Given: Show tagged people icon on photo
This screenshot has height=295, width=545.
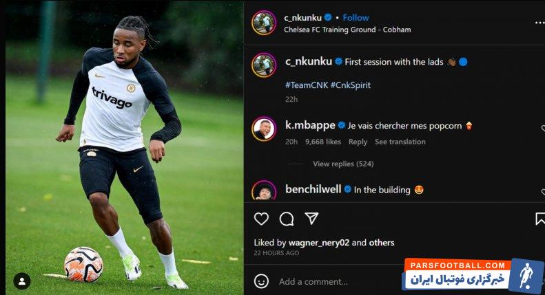Looking at the screenshot, I should [22, 281].
